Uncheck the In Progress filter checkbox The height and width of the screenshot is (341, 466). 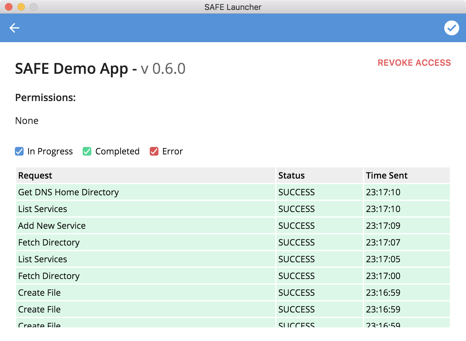19,151
